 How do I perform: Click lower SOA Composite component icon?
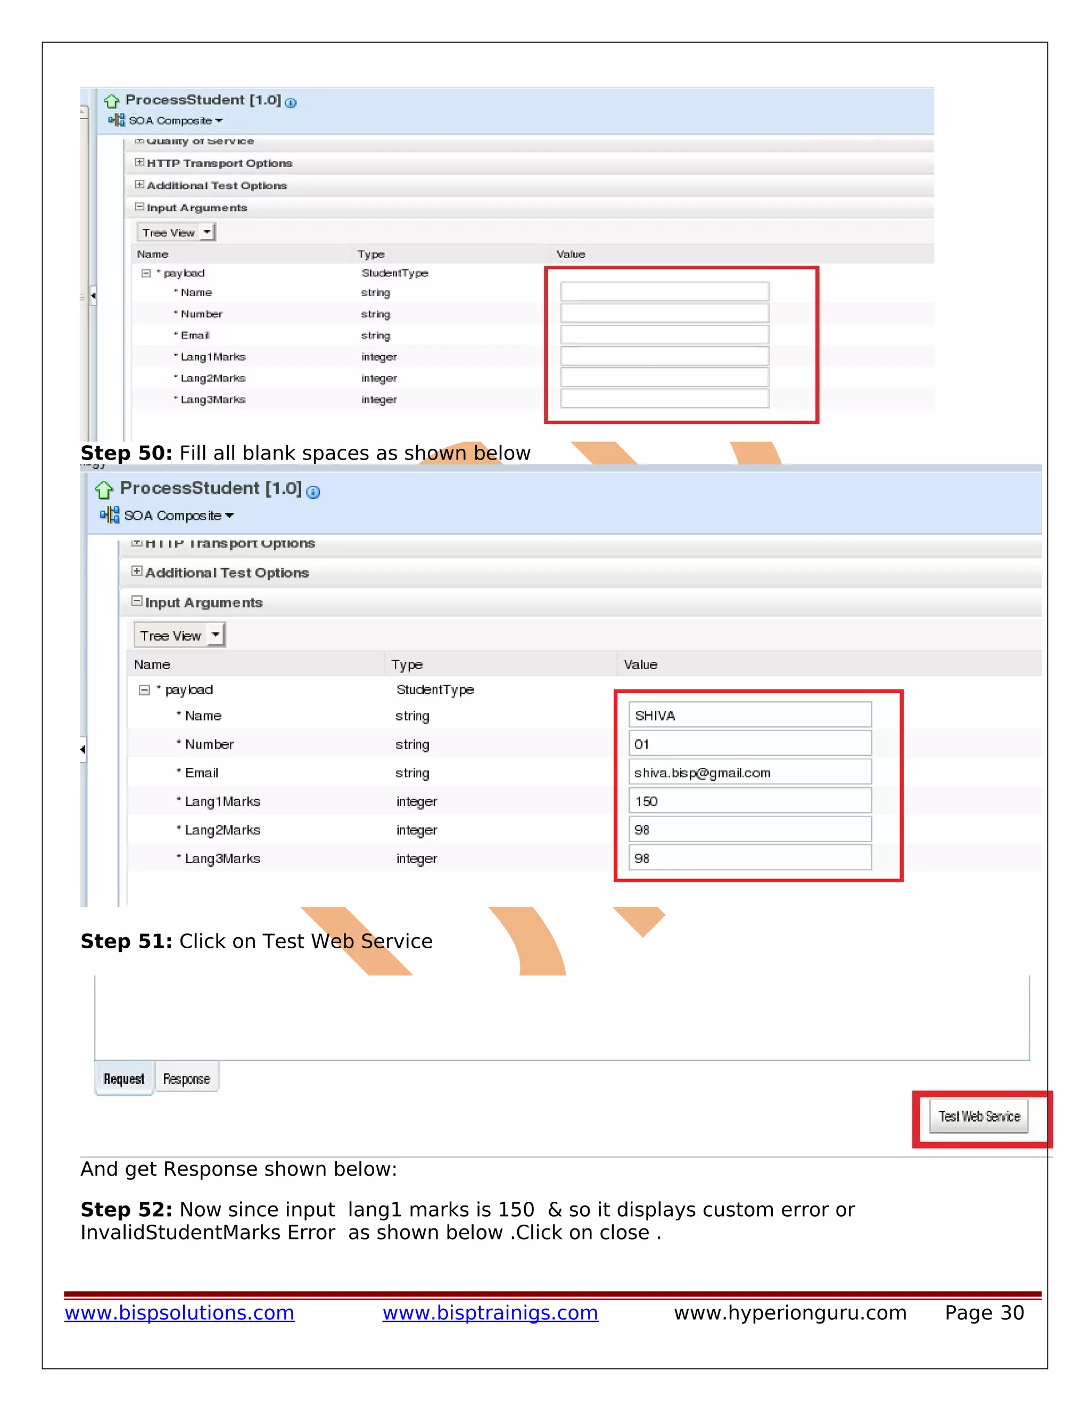click(x=110, y=515)
